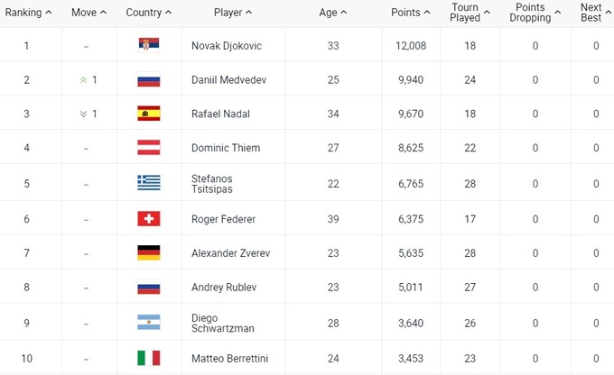Click up-move arrow in Medvedev row

84,80
